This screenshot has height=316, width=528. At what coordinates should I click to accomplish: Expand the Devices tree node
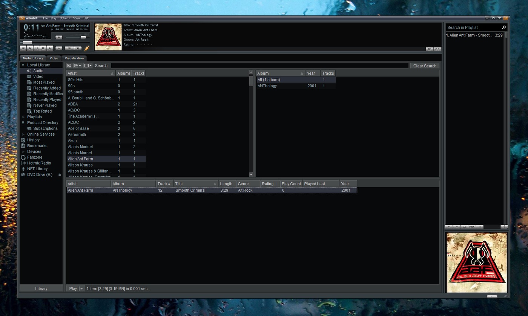pos(23,152)
